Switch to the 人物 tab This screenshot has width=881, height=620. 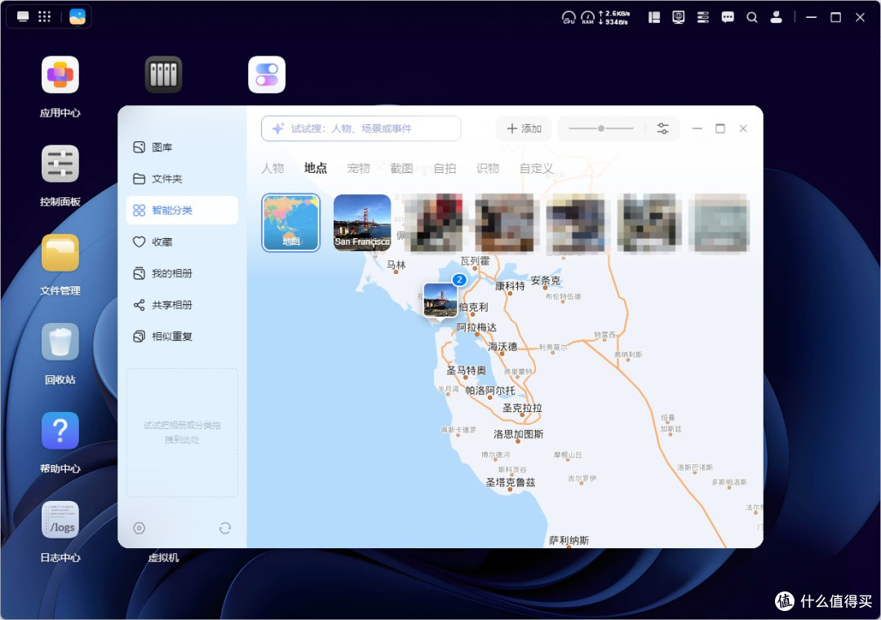coord(272,168)
